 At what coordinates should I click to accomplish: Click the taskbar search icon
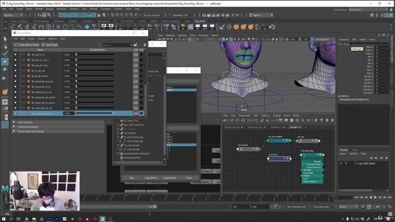click(11, 219)
